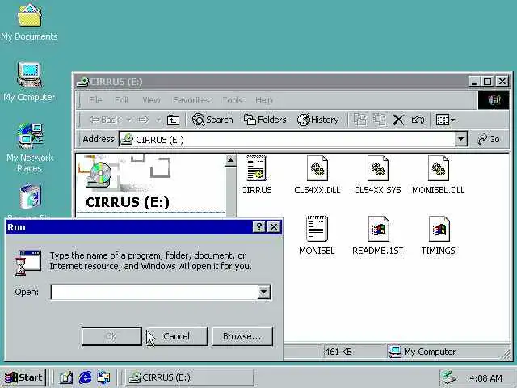Open the History pane
Screen dimensions: 517x388
318,120
